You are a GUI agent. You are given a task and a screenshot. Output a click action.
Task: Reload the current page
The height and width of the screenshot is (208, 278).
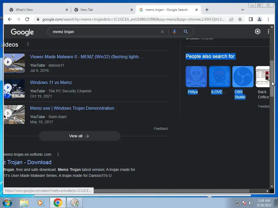(x=27, y=19)
